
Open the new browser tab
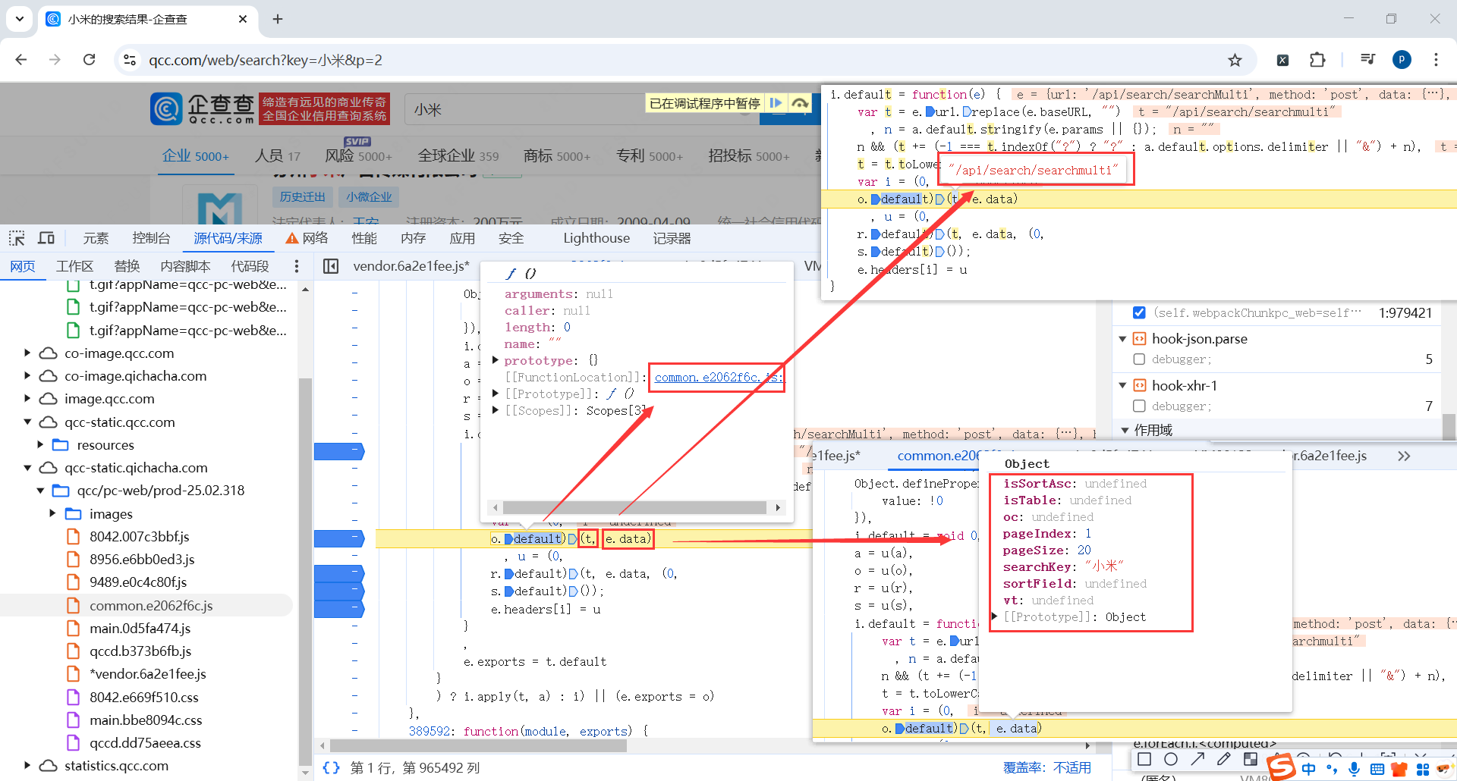click(x=278, y=19)
